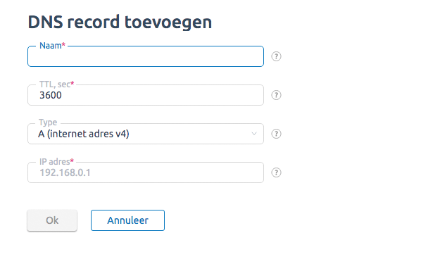Select the IP adres input box
Viewport: 440px width, 264px height.
tap(146, 172)
